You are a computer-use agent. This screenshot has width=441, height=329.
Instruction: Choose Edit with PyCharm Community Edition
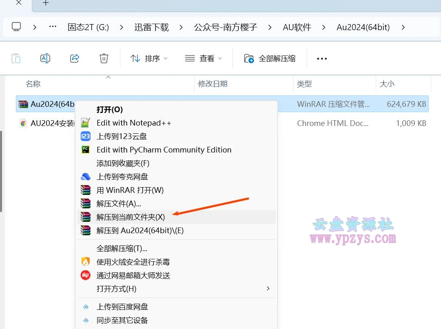163,150
